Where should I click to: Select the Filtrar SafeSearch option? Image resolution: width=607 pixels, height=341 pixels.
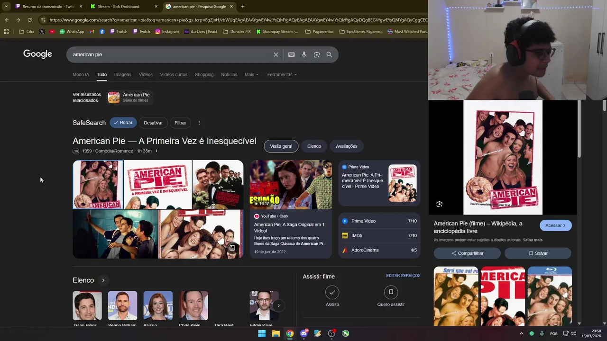(180, 123)
